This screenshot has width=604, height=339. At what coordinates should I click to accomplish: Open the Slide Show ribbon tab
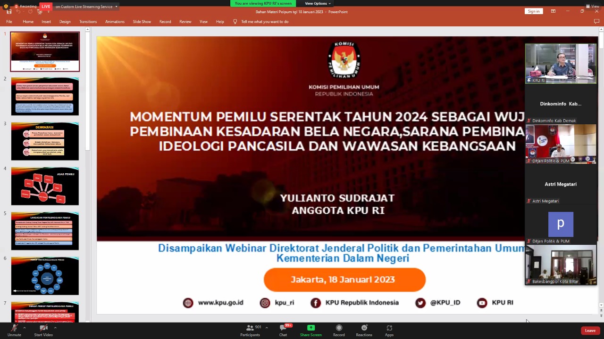pyautogui.click(x=142, y=22)
